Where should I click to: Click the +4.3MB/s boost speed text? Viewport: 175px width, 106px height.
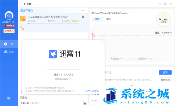[75, 21]
